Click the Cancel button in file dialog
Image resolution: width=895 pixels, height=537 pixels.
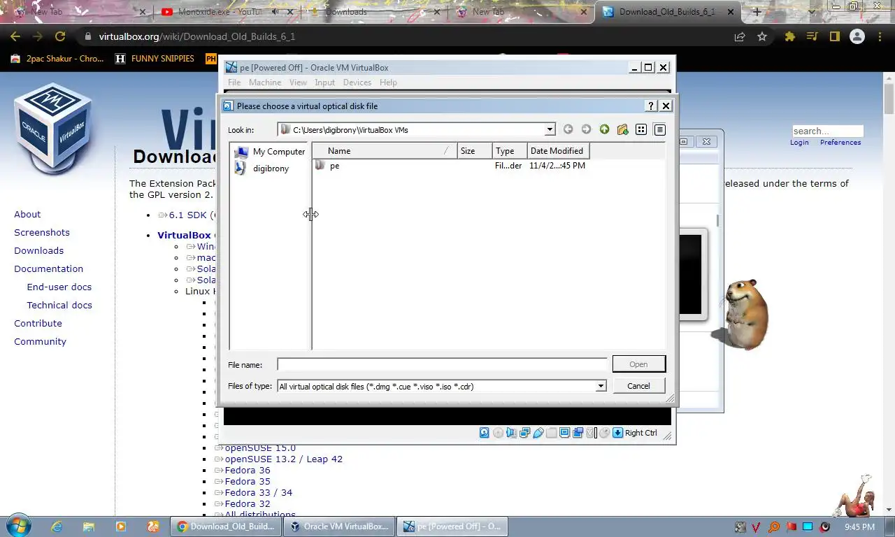click(638, 386)
